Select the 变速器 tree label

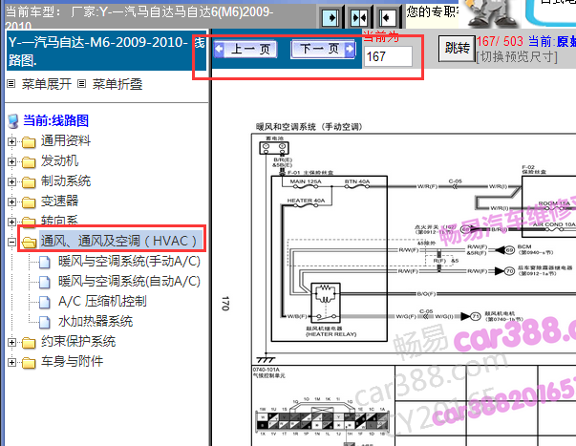[59, 201]
